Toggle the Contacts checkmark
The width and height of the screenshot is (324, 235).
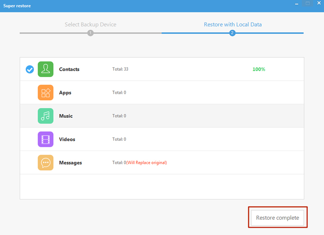[30, 69]
